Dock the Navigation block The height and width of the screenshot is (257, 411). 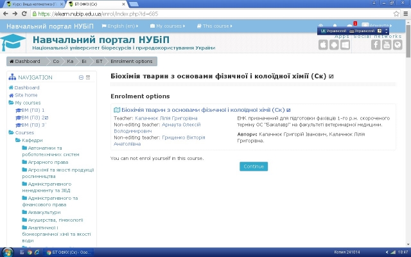88,77
